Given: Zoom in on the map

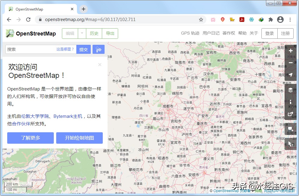Looking at the screenshot, I should (291, 51).
